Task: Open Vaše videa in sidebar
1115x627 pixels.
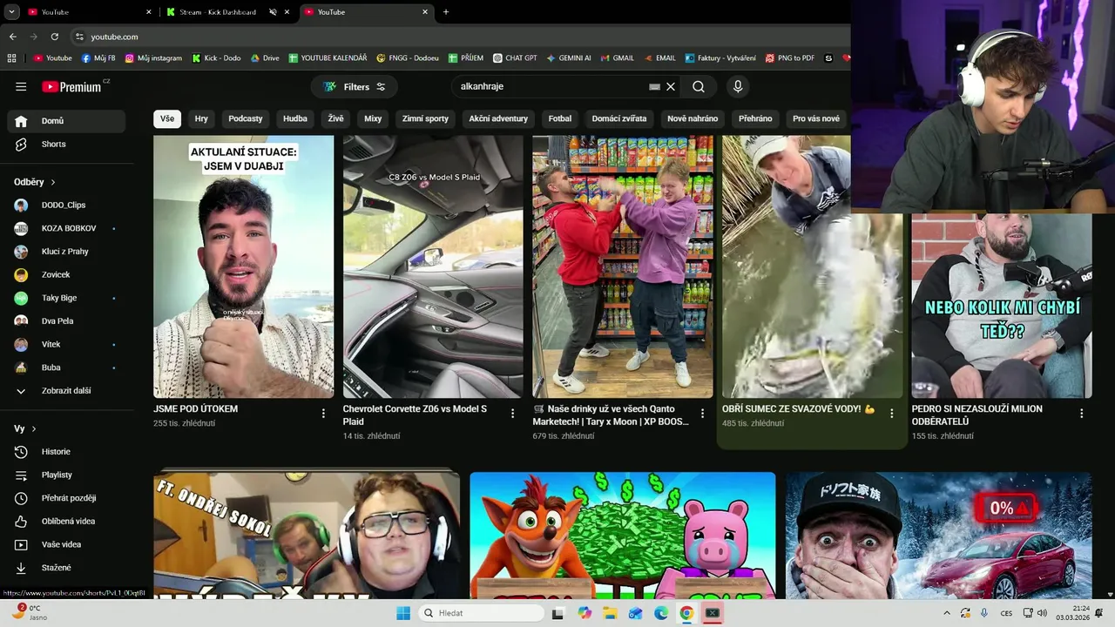Action: tap(66, 544)
